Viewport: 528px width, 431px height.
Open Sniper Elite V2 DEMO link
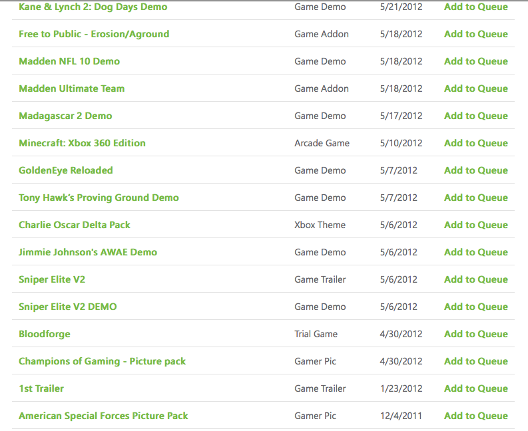tap(68, 307)
